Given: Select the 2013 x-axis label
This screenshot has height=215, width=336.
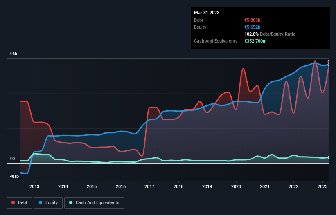Looking at the screenshot, I should coord(34,186).
